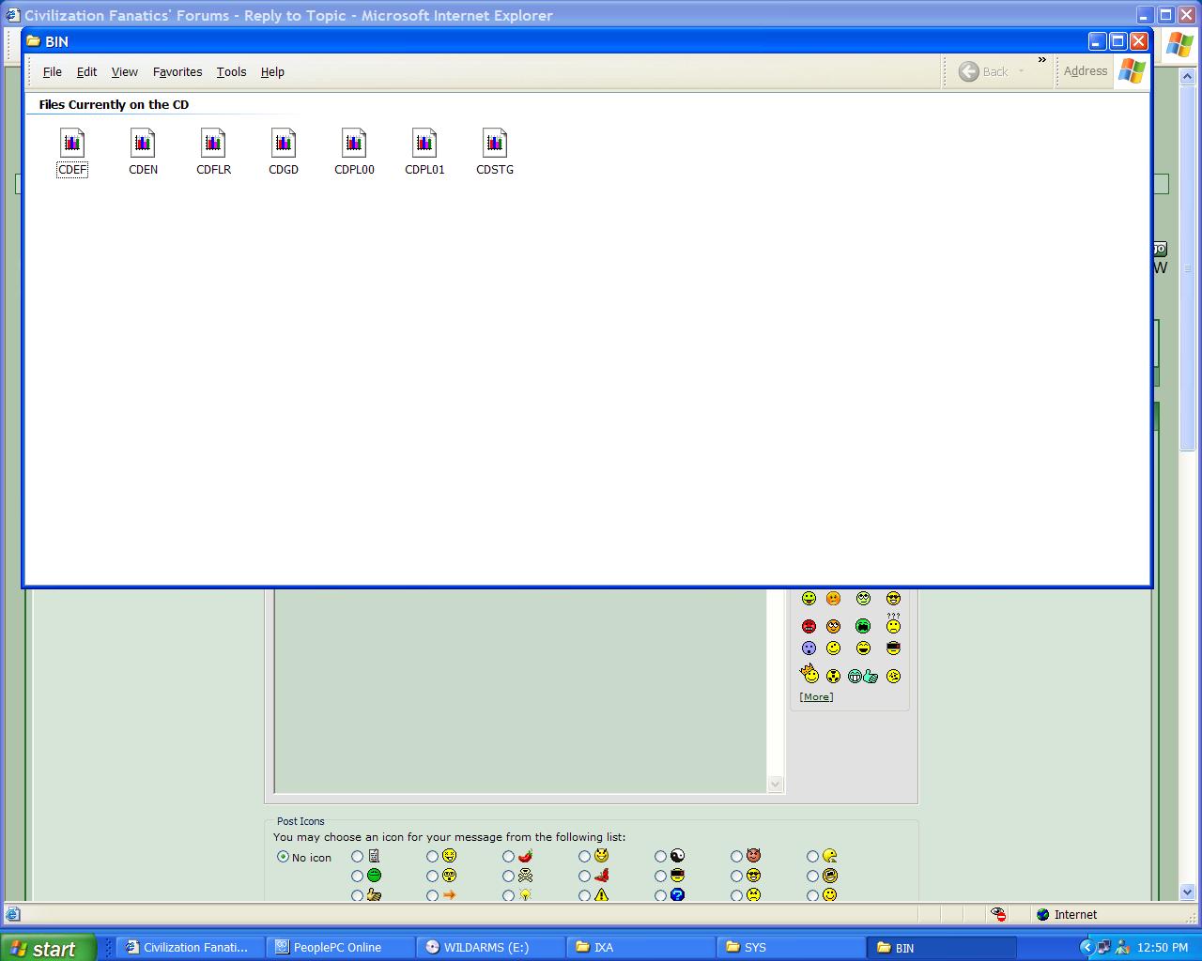Image resolution: width=1202 pixels, height=961 pixels.
Task: Choose the yin-yang post icon radio
Action: (660, 857)
